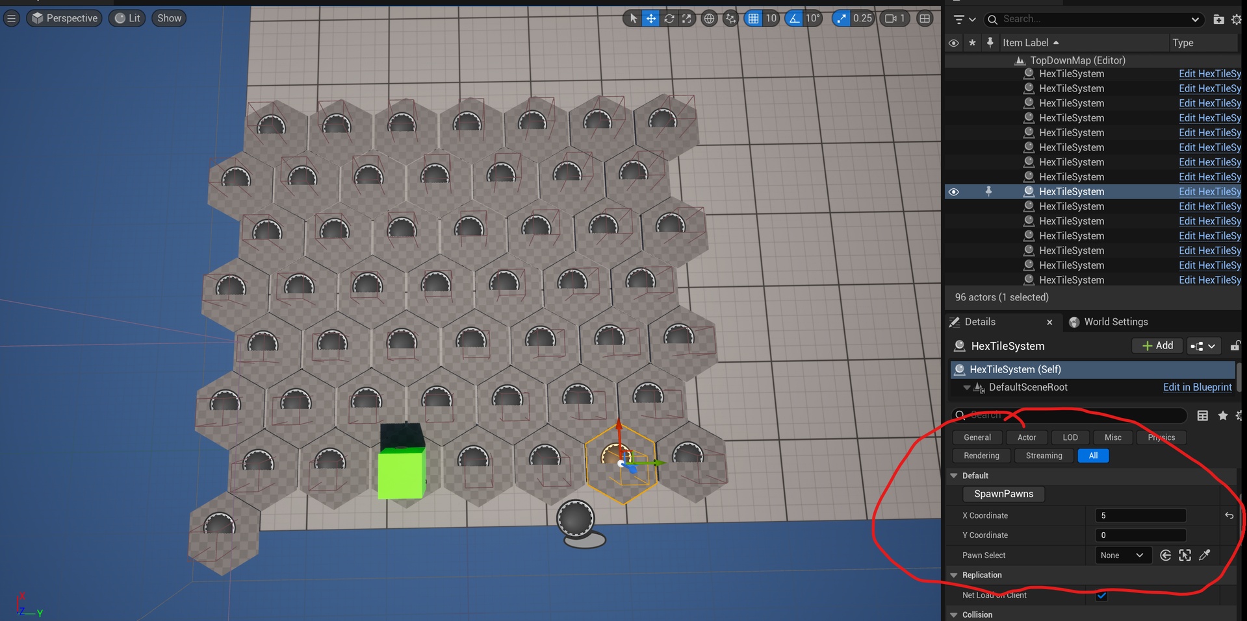The width and height of the screenshot is (1247, 621).
Task: Create new folder in the Outliner
Action: [x=1218, y=19]
